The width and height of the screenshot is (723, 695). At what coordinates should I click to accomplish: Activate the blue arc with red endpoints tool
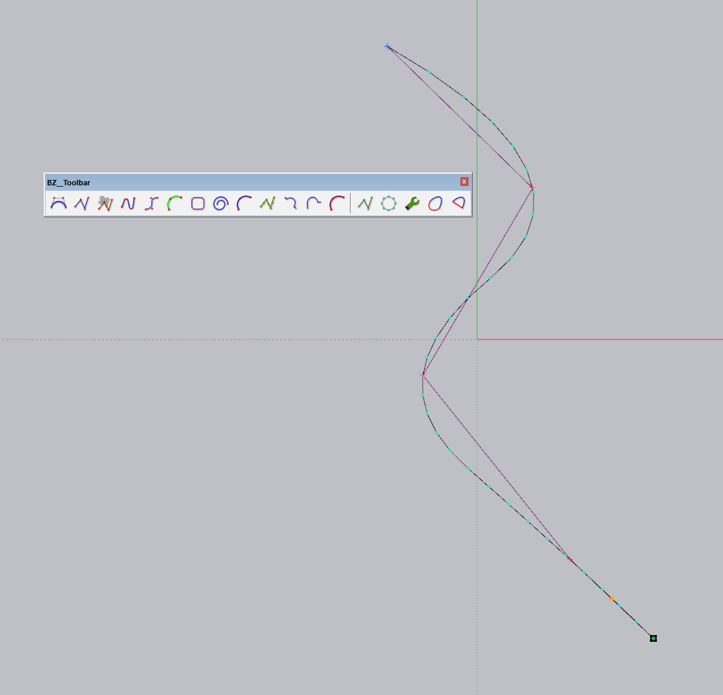(x=244, y=203)
